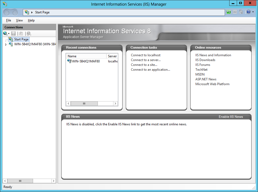Image resolution: width=258 pixels, height=192 pixels.
Task: Click the Stop icon beside Refresh
Action: coord(235,12)
